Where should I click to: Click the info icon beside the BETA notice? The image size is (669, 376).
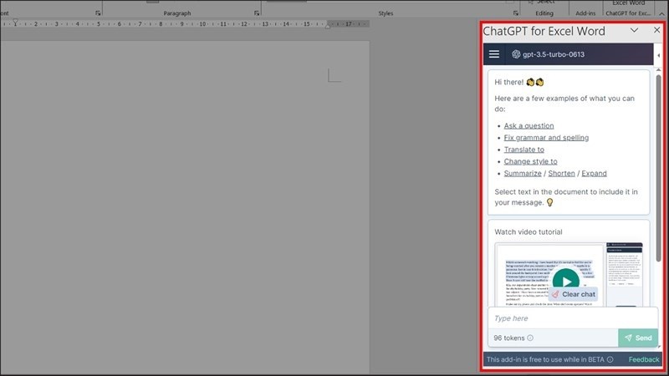(x=610, y=360)
